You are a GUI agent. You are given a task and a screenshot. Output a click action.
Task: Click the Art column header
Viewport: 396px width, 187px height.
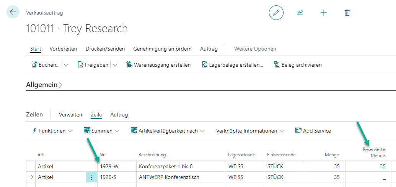pyautogui.click(x=41, y=154)
